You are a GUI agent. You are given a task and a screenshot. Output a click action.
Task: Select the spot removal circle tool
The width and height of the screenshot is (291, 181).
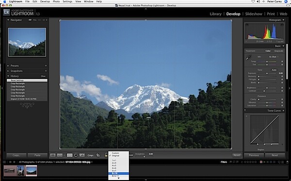point(76,155)
